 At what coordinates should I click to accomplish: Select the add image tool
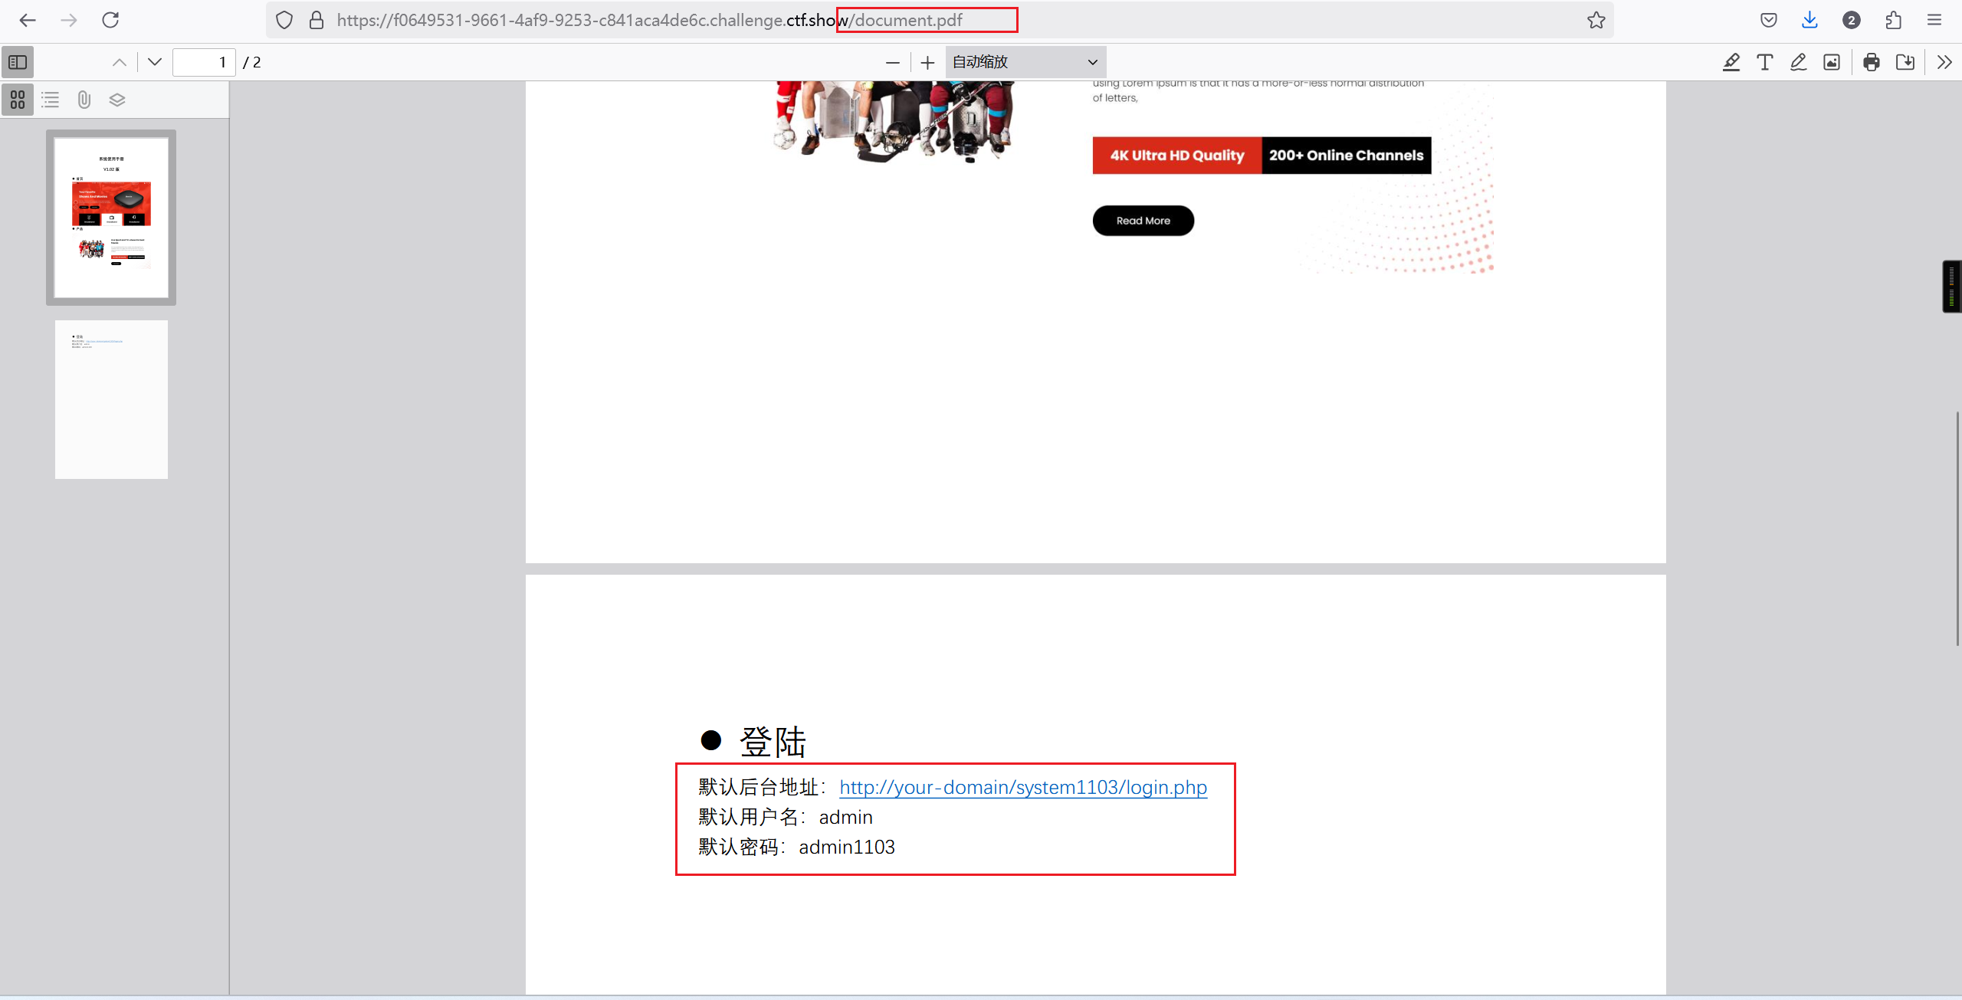[x=1832, y=62]
